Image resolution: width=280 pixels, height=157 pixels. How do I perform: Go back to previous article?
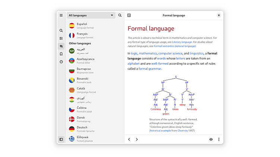pos(129,139)
